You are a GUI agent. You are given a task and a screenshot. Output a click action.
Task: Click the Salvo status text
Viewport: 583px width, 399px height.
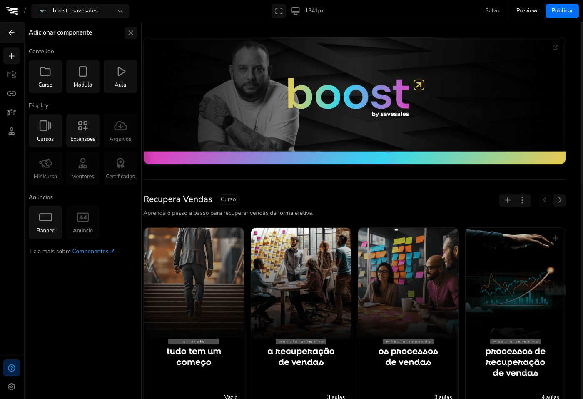492,11
